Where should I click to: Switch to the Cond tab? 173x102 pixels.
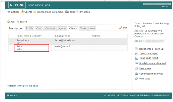39,28
